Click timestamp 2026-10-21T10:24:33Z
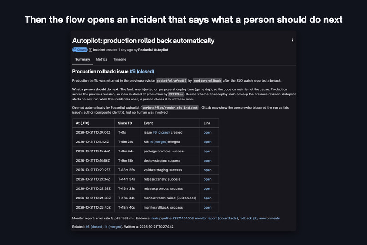This screenshot has height=245, width=367. click(93, 198)
